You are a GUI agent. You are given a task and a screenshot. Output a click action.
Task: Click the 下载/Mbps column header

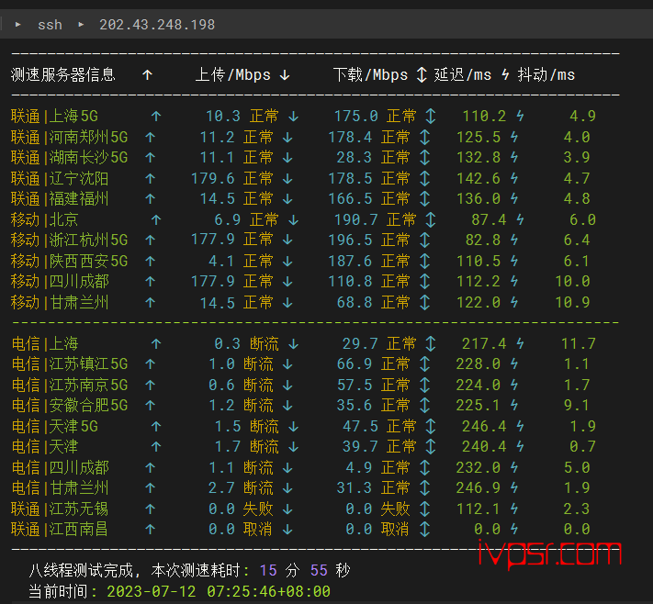[370, 75]
